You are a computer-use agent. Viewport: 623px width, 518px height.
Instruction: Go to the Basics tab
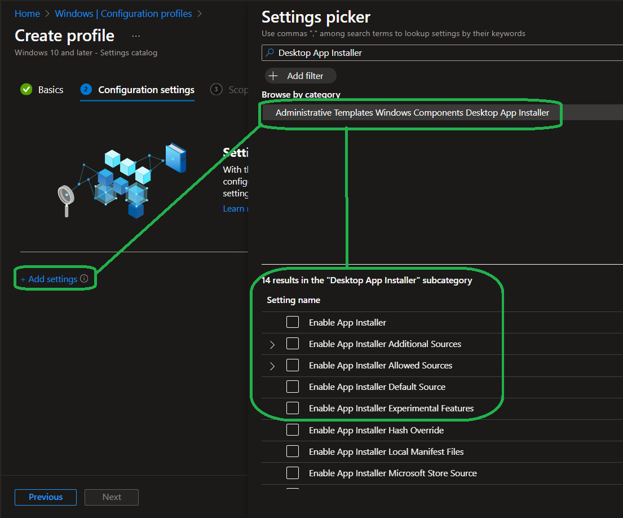point(50,90)
